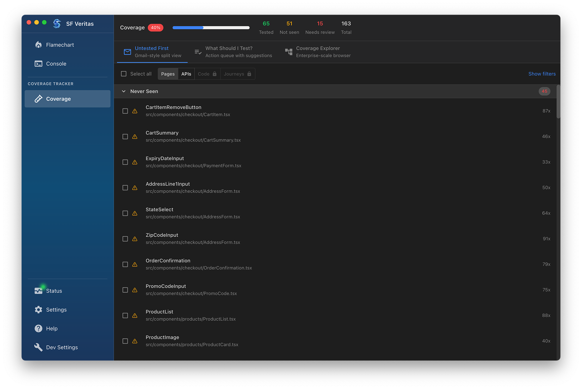Open Dev Settings wrench icon
The height and width of the screenshot is (389, 582).
click(x=38, y=347)
